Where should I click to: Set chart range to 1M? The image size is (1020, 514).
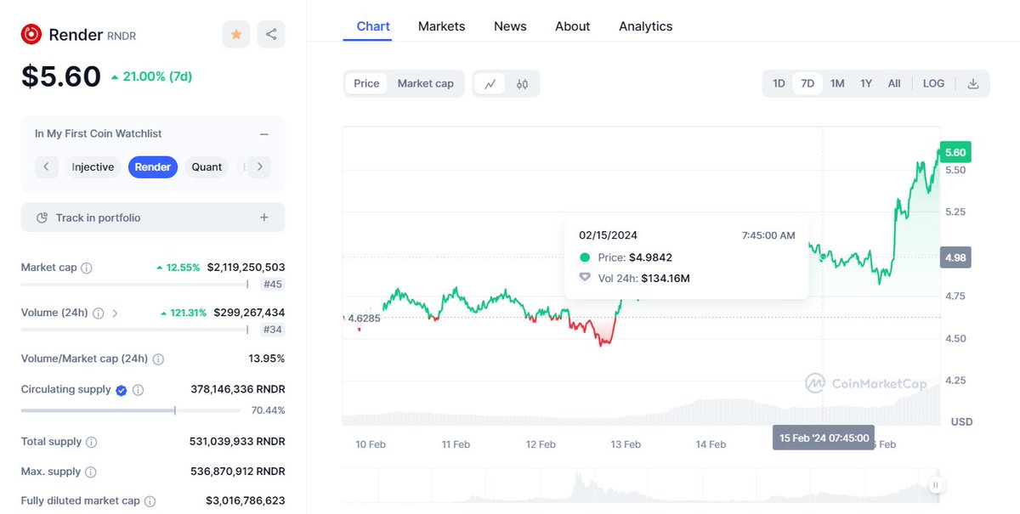pyautogui.click(x=837, y=83)
